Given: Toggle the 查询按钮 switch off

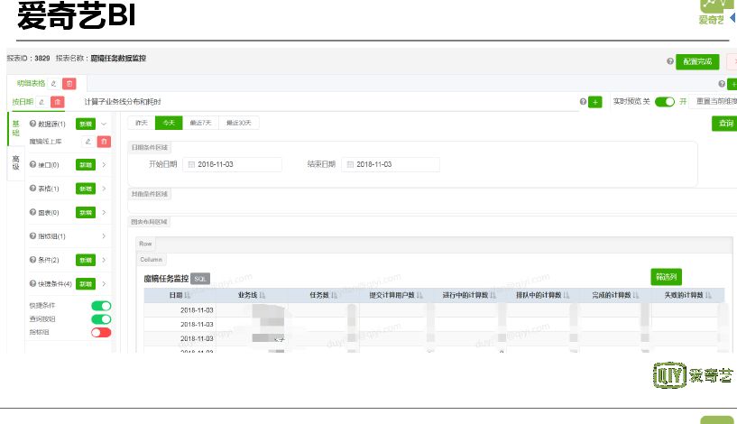Looking at the screenshot, I should coord(101,319).
